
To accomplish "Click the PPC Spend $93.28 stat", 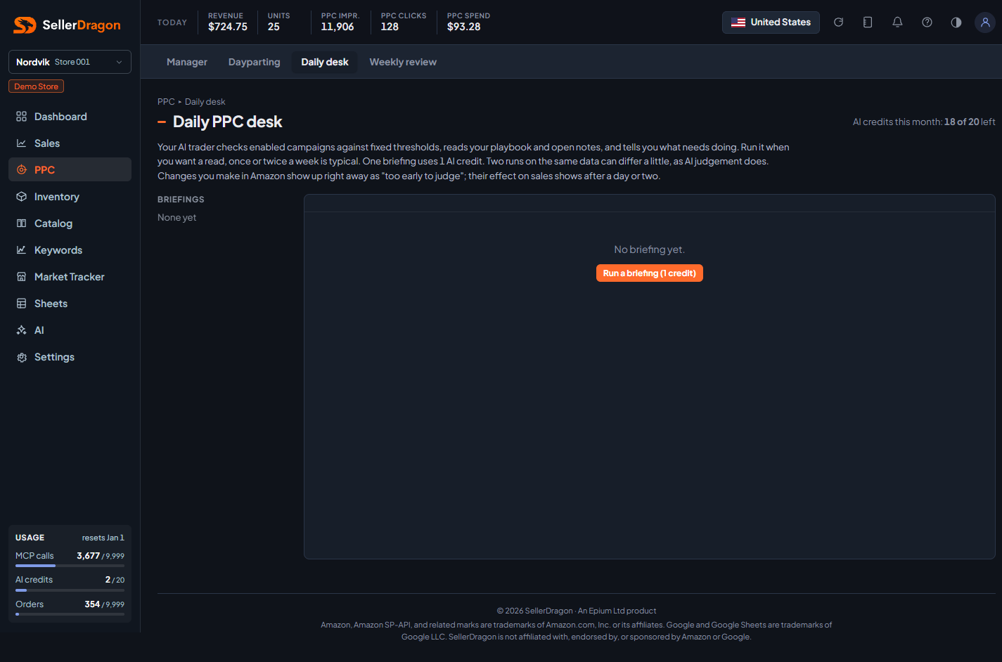I will pyautogui.click(x=468, y=22).
